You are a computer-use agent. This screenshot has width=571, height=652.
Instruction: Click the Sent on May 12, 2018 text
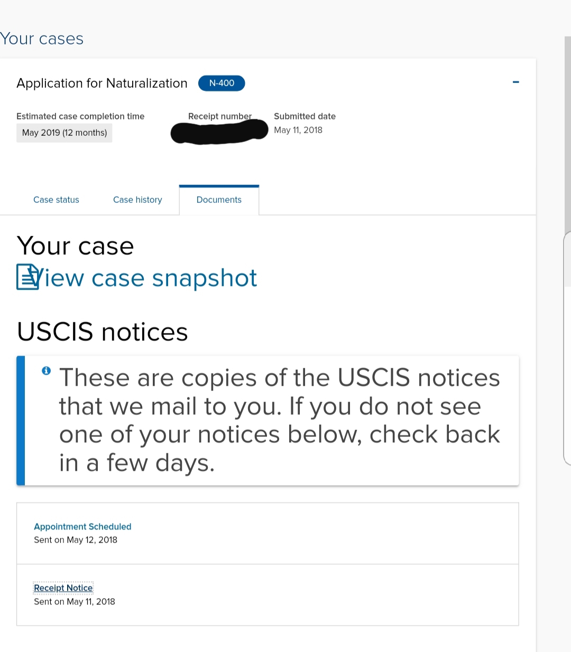tap(76, 539)
